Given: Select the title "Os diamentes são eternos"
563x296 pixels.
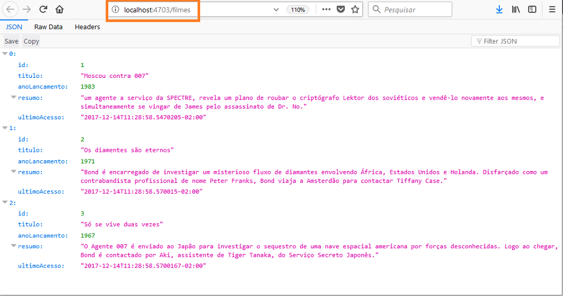Looking at the screenshot, I should pos(127,150).
